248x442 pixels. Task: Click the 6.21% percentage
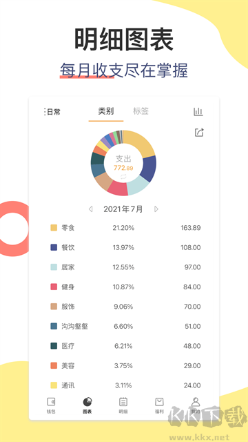[x=123, y=346]
